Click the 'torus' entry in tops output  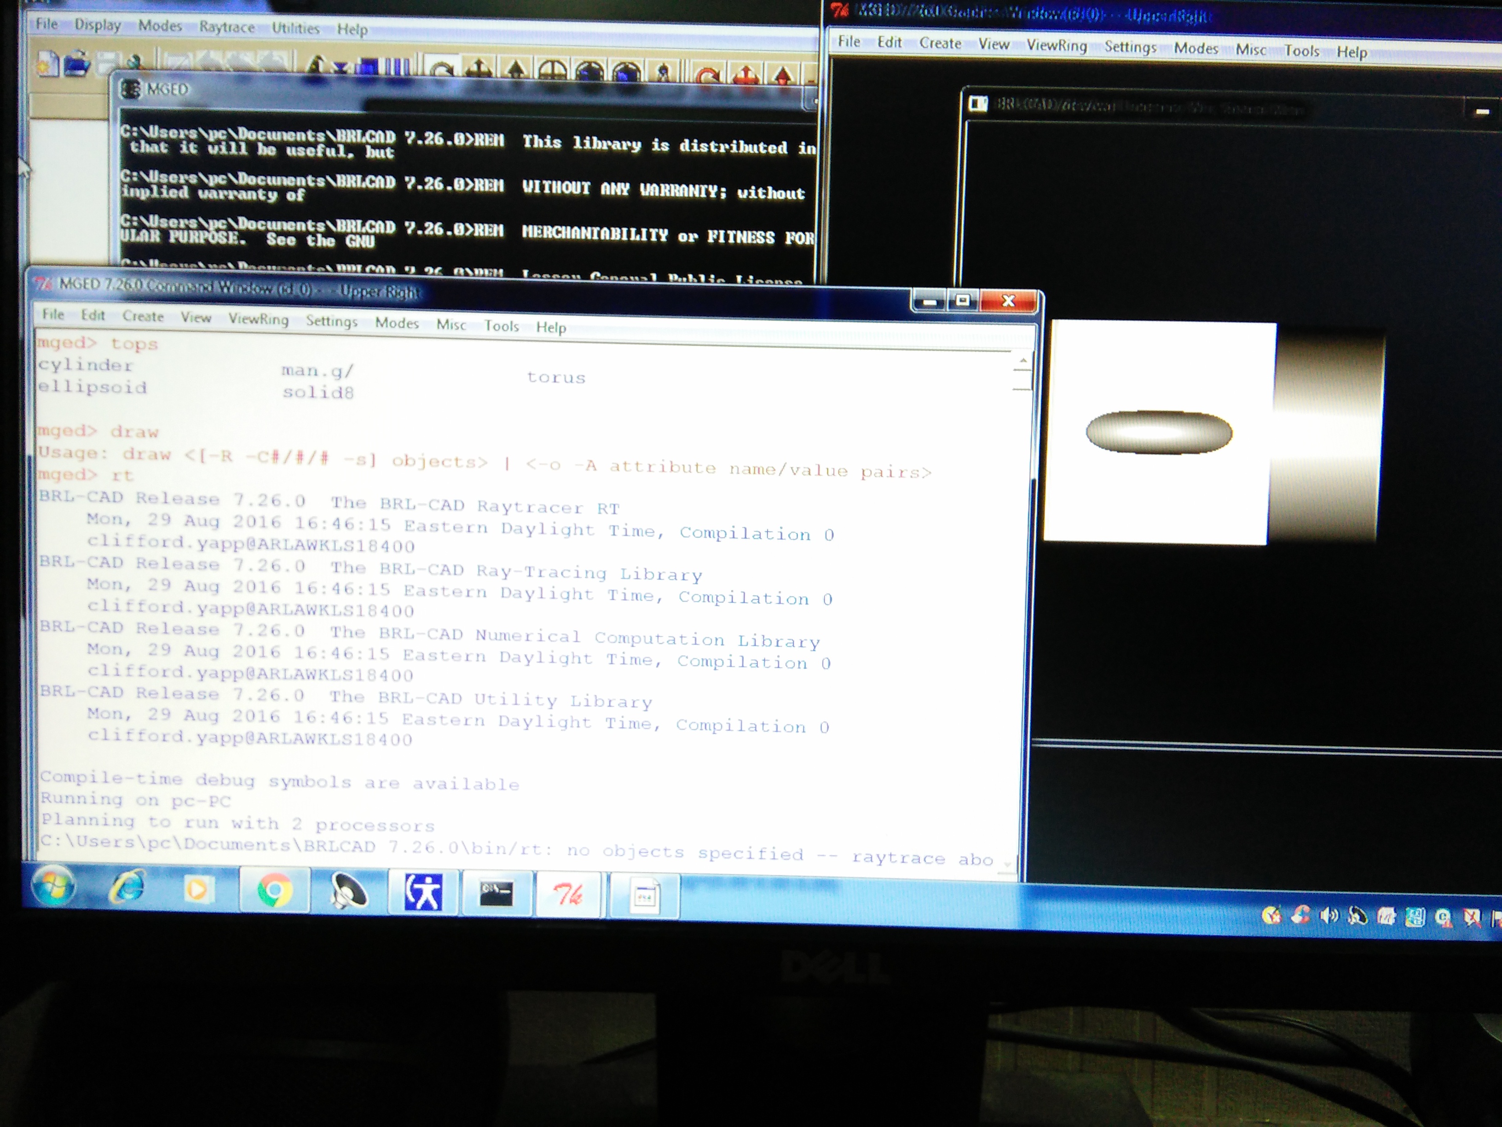tap(556, 377)
